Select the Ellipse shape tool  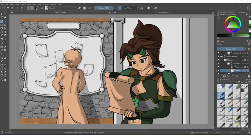coord(5,25)
